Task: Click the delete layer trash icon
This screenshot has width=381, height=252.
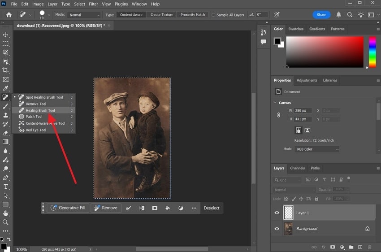Action: [x=369, y=247]
